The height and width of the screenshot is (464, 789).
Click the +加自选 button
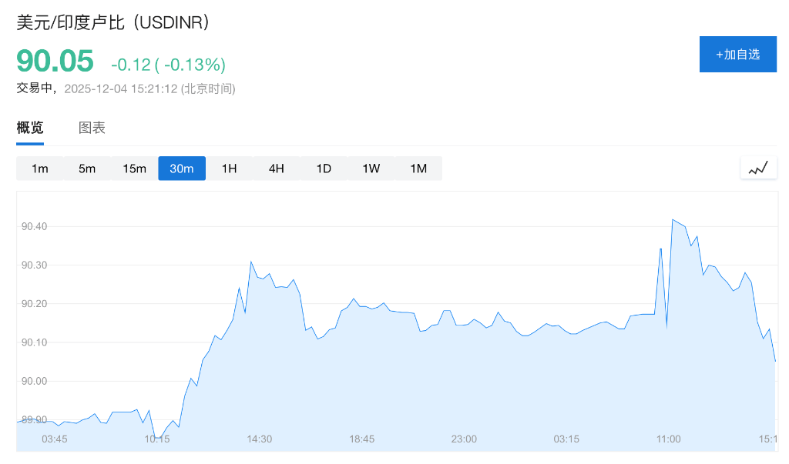(737, 54)
